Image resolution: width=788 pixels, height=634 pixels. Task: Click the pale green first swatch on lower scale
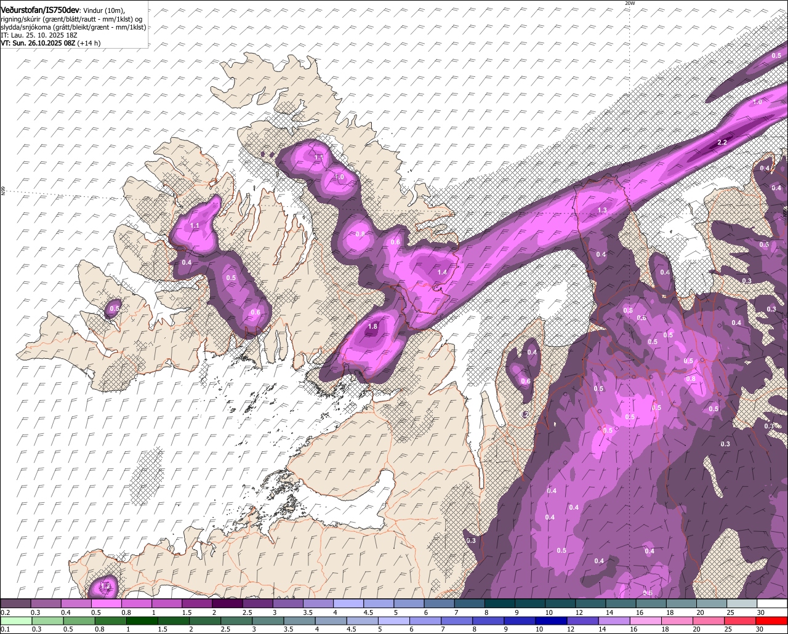pos(15,620)
